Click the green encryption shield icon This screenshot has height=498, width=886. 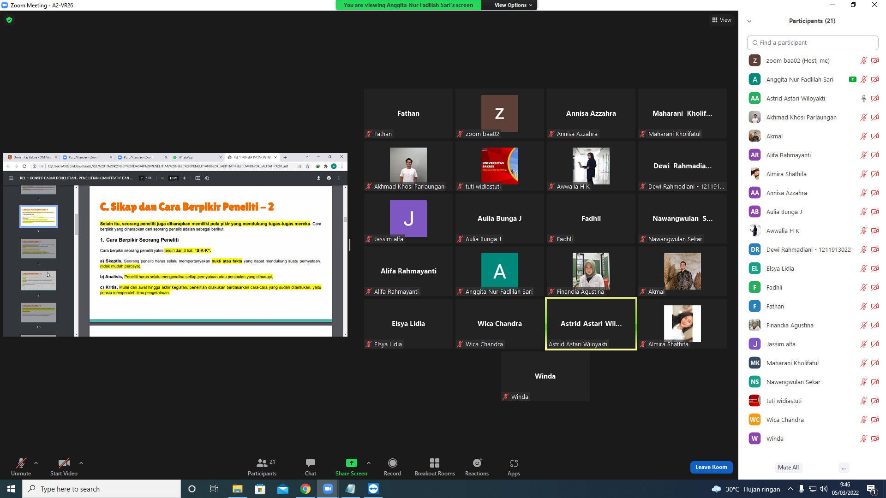pos(9,20)
